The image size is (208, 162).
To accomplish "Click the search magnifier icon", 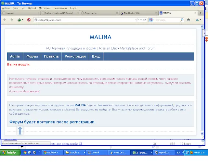I will click(182, 20).
